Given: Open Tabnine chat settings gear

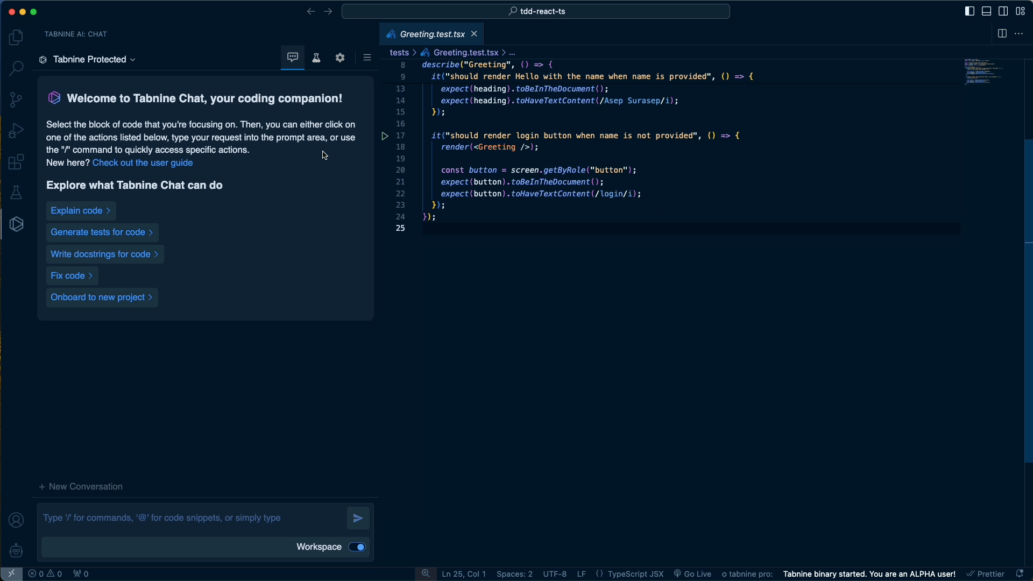Looking at the screenshot, I should 340,58.
